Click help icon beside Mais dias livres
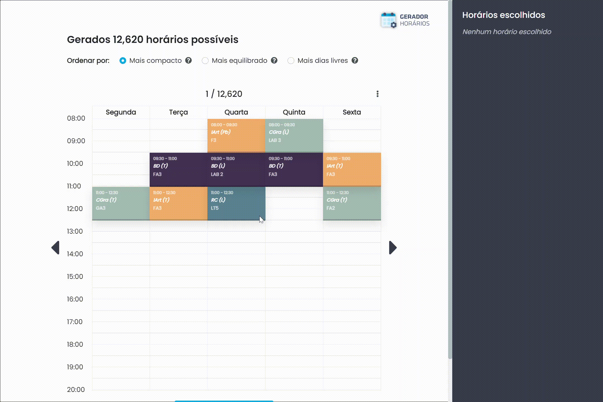This screenshot has width=603, height=402. [355, 61]
